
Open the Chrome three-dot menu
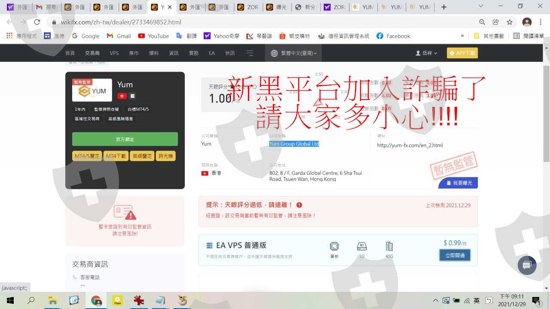[x=541, y=22]
